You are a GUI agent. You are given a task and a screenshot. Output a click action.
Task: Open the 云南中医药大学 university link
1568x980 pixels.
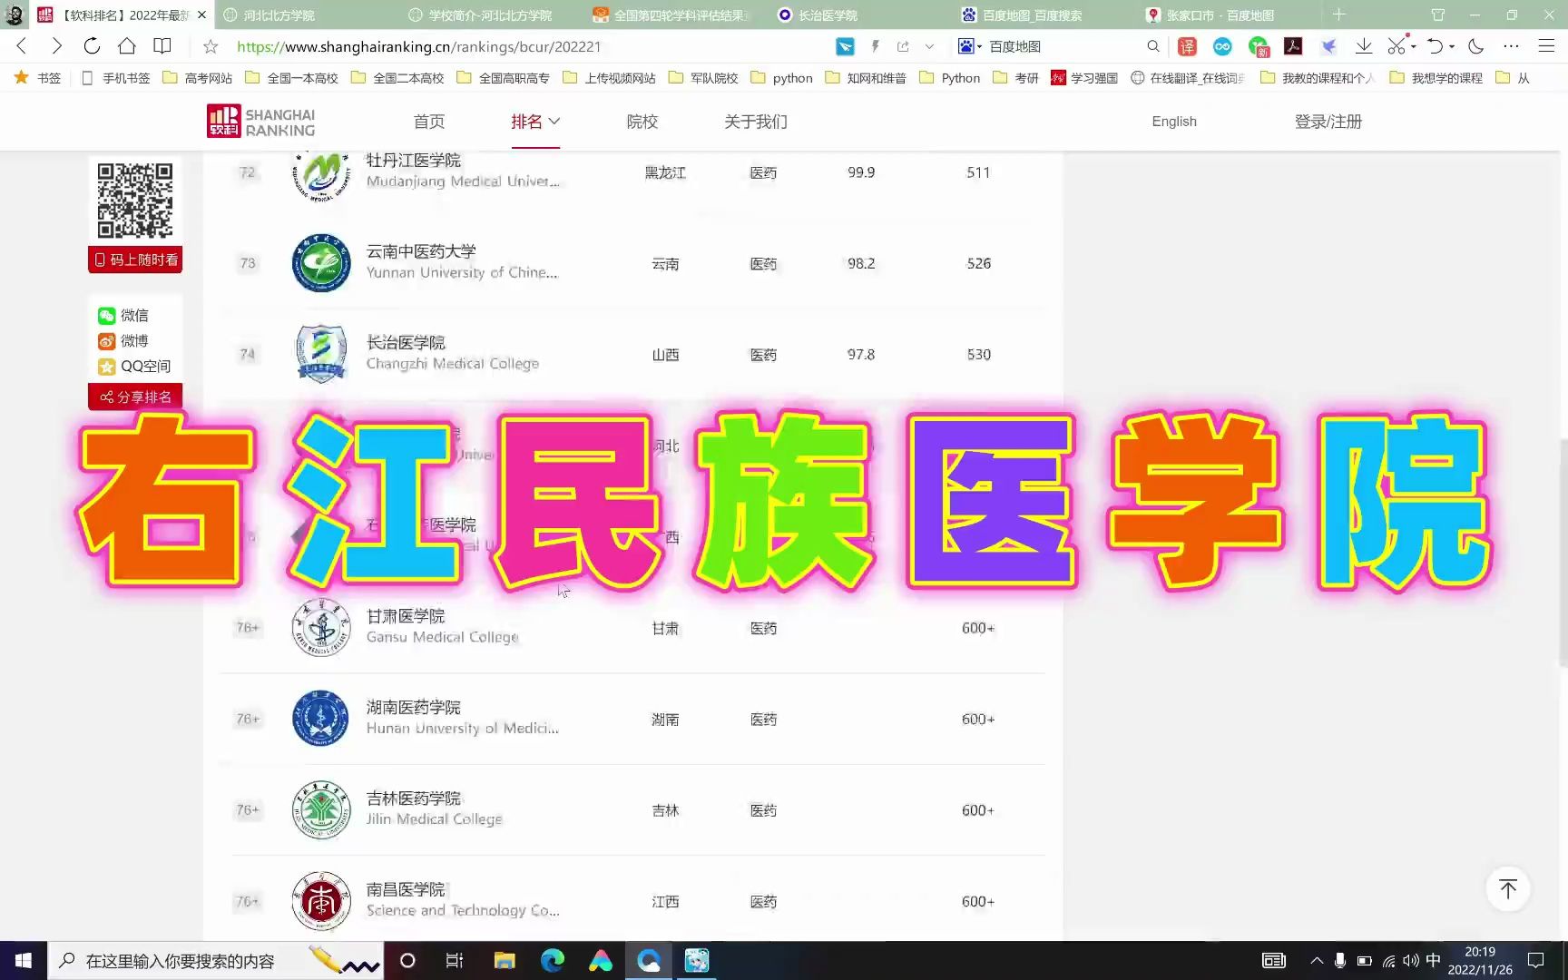click(421, 251)
